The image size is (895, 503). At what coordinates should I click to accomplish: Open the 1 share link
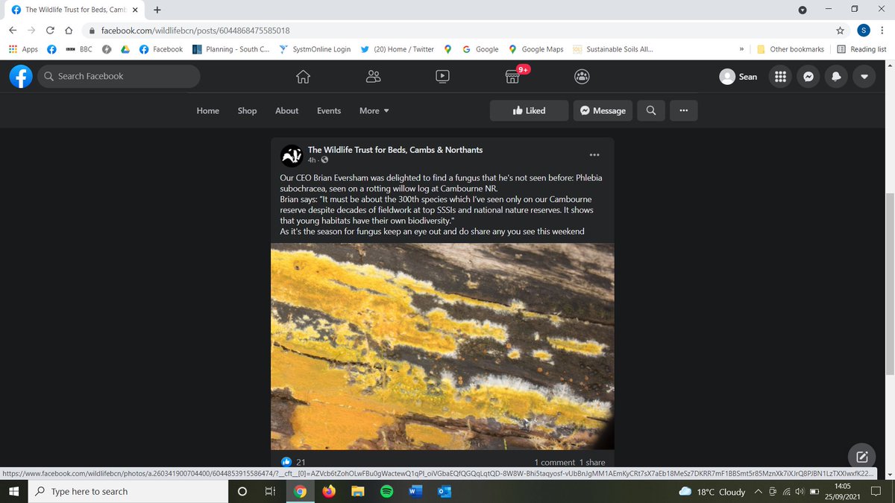tap(592, 463)
